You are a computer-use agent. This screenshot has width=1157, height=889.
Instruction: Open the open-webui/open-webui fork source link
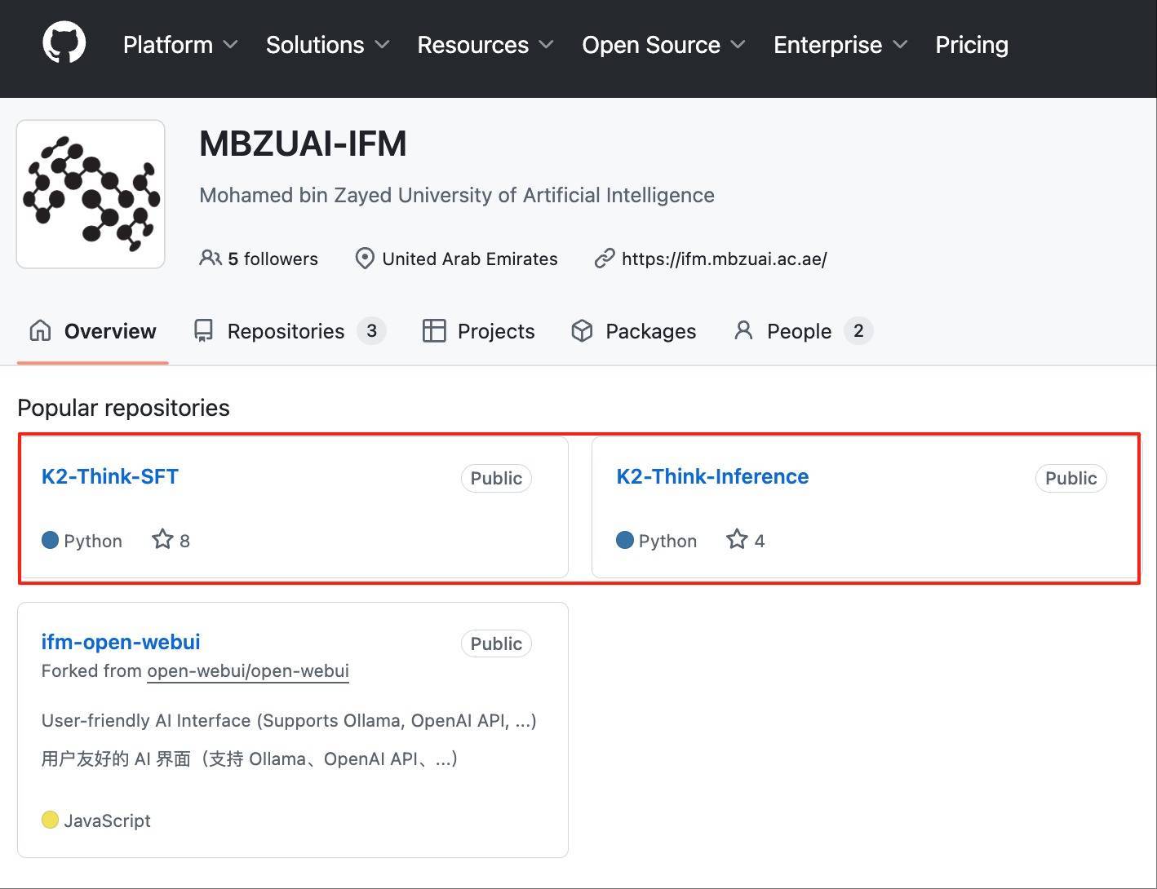coord(248,671)
